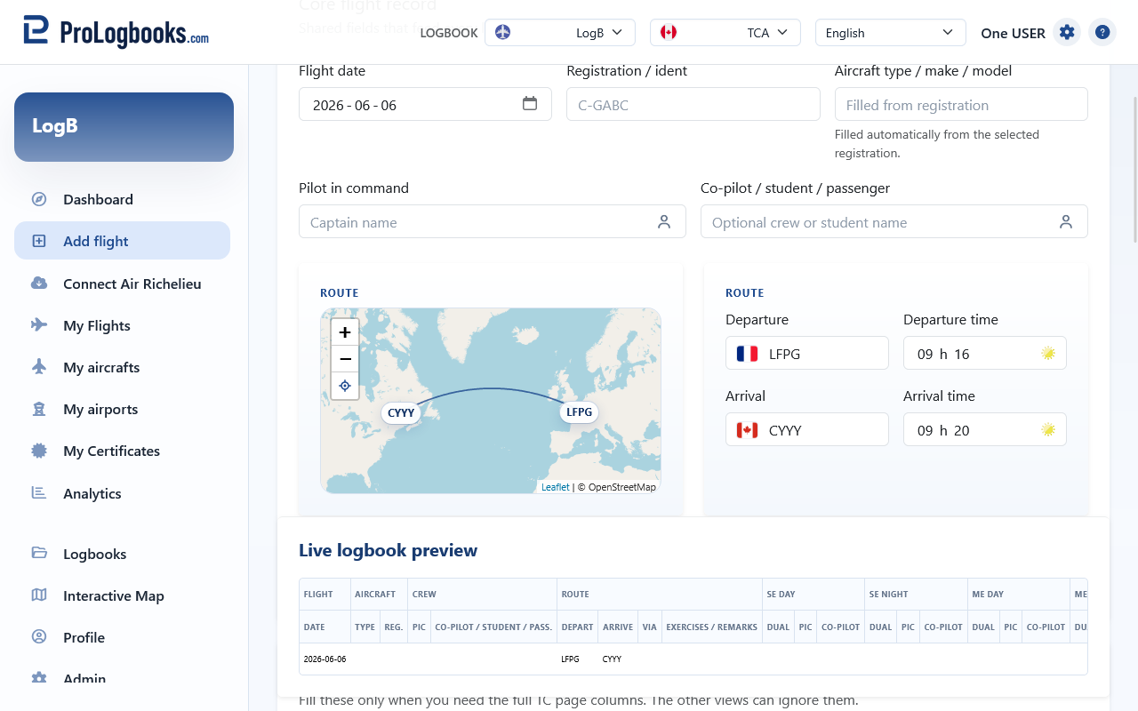Click the map locate crosshair button
Screen dimensions: 1138x711
pos(345,386)
